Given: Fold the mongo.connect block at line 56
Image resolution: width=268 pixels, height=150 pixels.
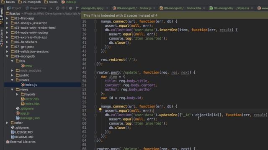Looking at the screenshot, I should (95, 107).
